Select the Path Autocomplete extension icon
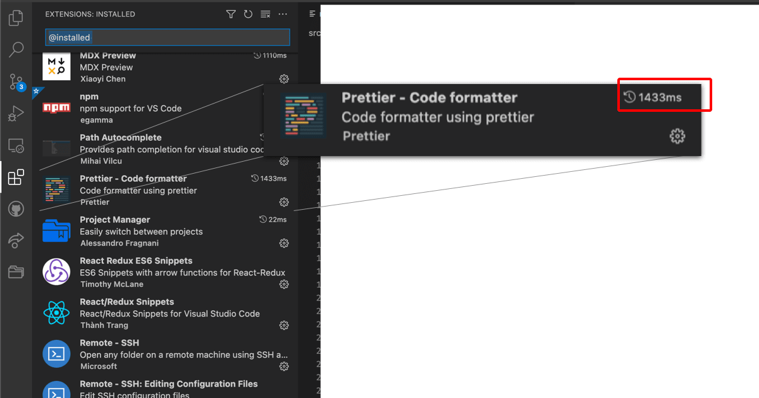 click(56, 148)
